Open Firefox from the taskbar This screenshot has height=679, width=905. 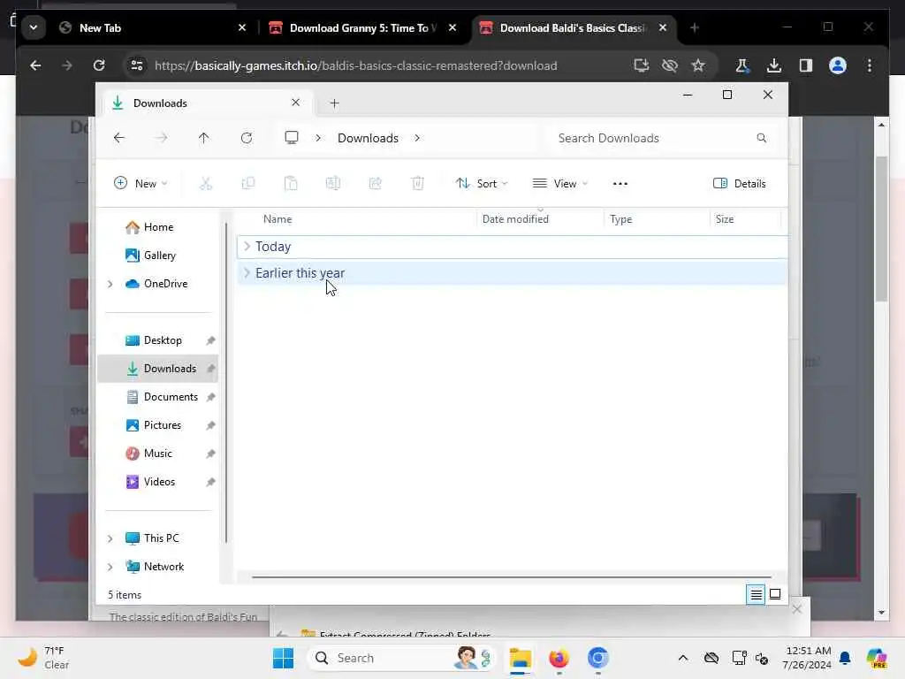tap(559, 658)
